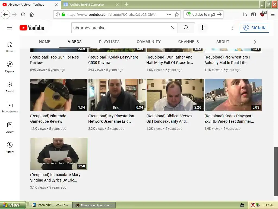
Task: Open the PLAYLISTS channel tab
Action: point(109,42)
